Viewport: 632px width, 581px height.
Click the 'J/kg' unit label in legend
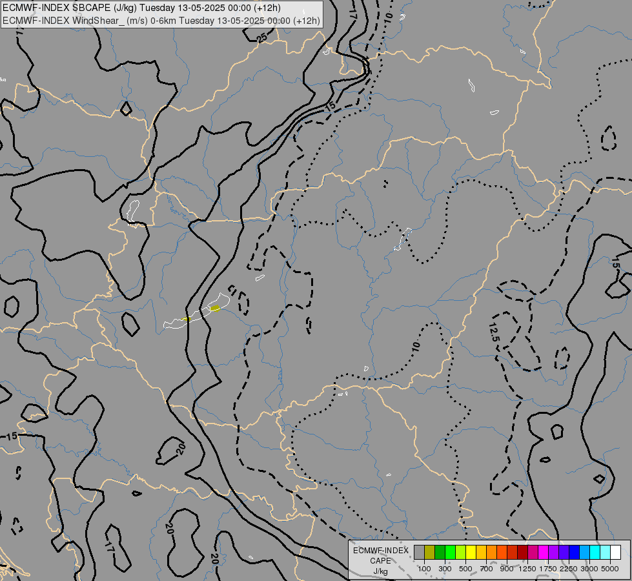380,571
